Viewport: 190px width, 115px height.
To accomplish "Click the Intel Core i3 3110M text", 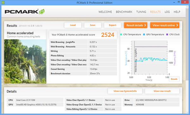I will (x=26, y=100).
